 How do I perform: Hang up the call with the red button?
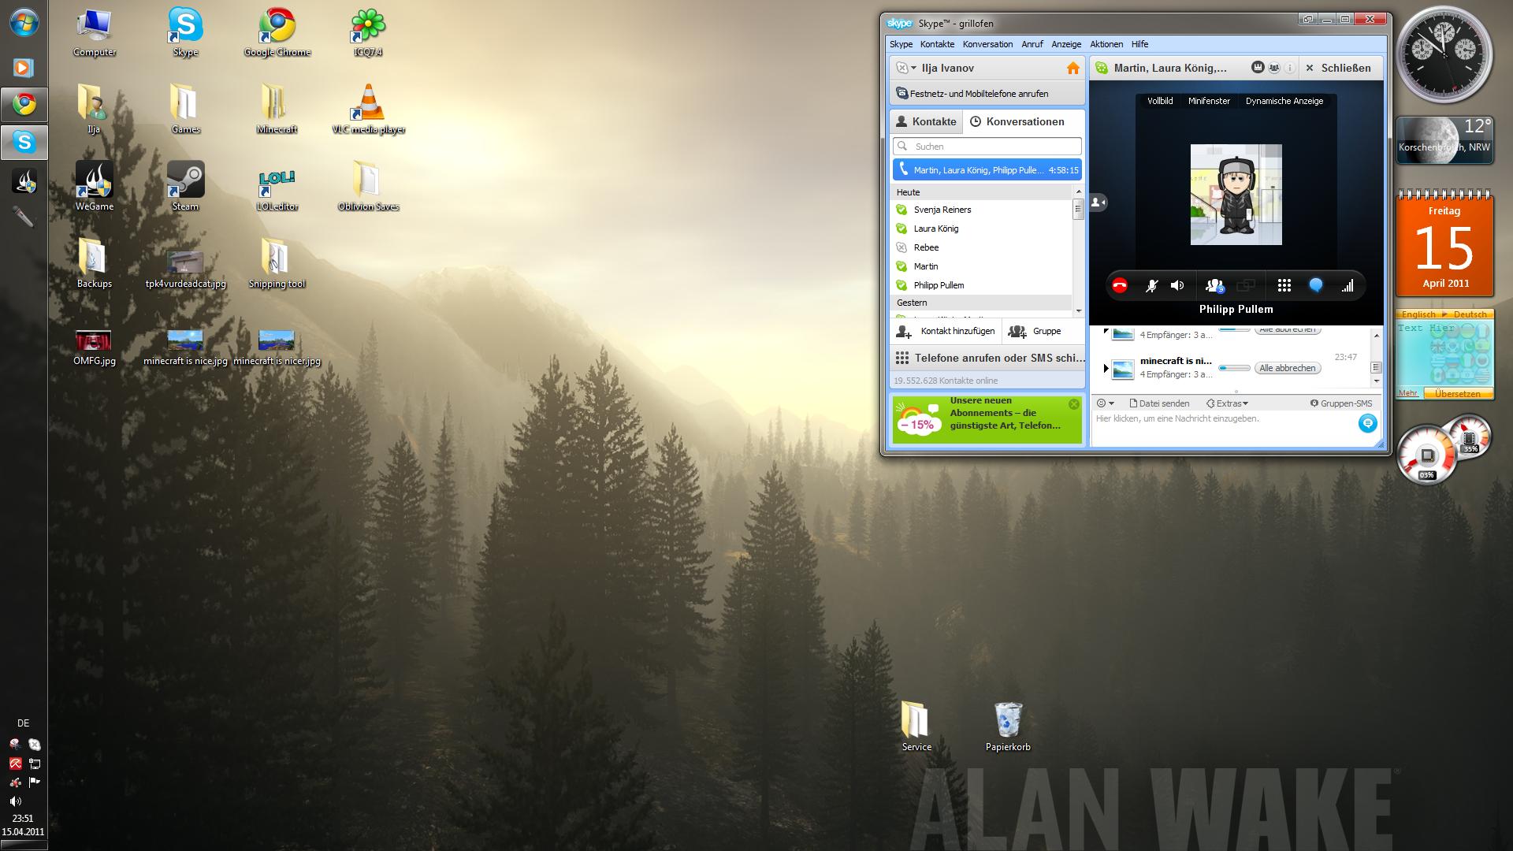[1119, 286]
